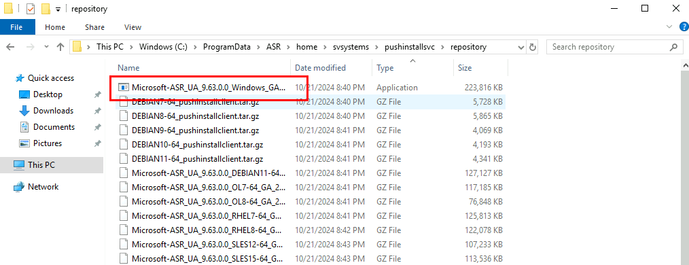Sort by the Date modified column header

click(332, 68)
